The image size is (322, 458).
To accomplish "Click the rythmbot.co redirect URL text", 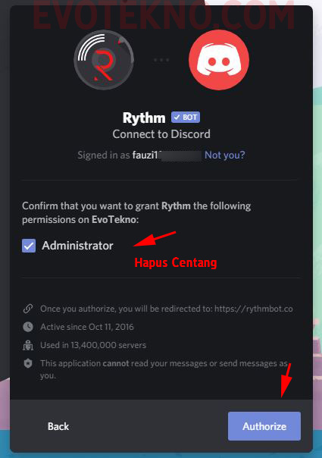I will coord(254,309).
